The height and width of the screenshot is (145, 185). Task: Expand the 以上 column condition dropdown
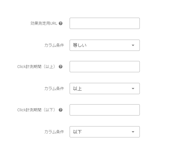tap(104, 89)
